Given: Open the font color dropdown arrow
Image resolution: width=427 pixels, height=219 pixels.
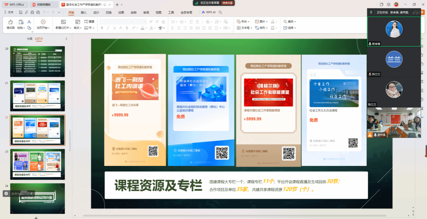Looking at the screenshot, I should 146,28.
